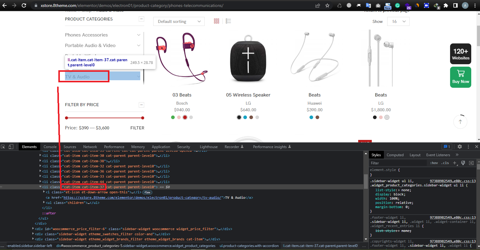Click the back-to-top arrow button
480x250 pixels.
coord(460,122)
